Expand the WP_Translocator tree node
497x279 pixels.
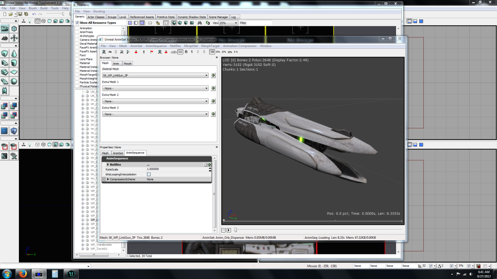click(83, 245)
